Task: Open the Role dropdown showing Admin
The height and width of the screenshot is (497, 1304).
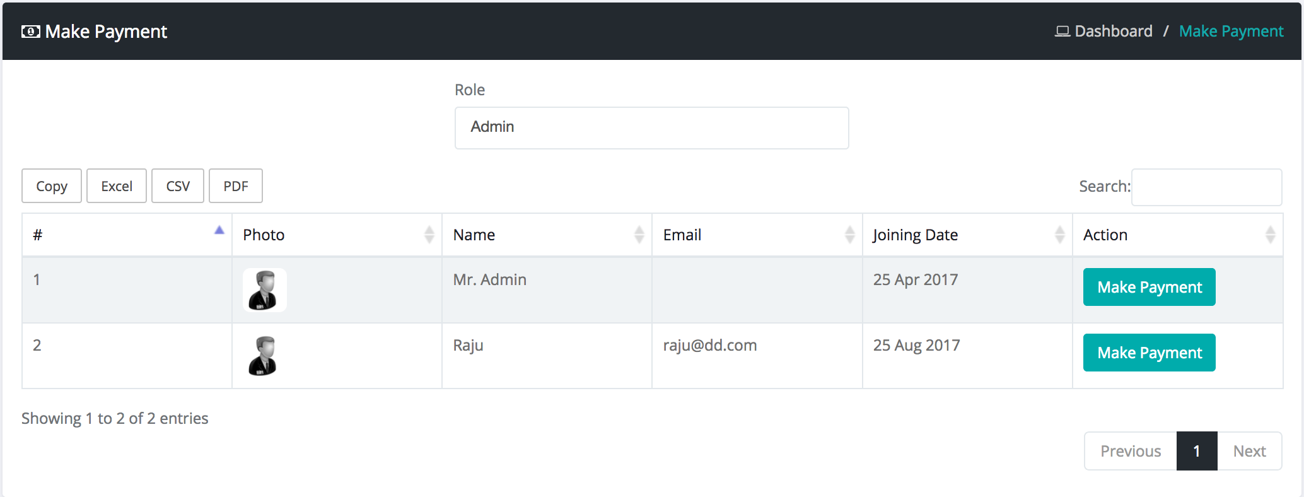Action: click(651, 127)
